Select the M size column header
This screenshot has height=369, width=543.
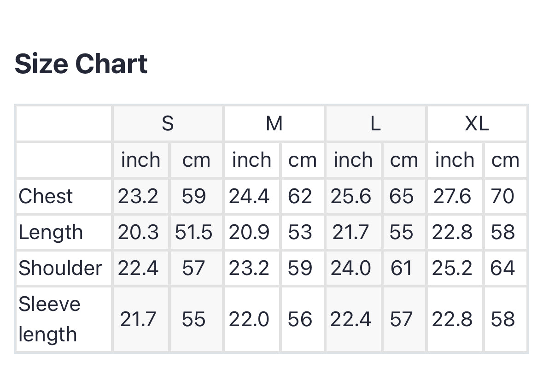(x=274, y=123)
